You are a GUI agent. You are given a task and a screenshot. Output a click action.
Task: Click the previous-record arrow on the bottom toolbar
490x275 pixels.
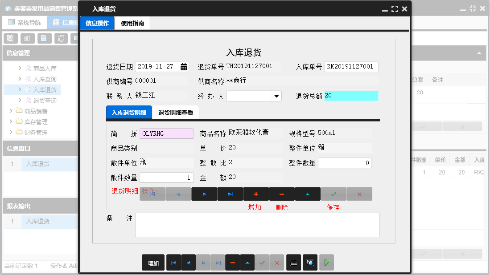188,262
